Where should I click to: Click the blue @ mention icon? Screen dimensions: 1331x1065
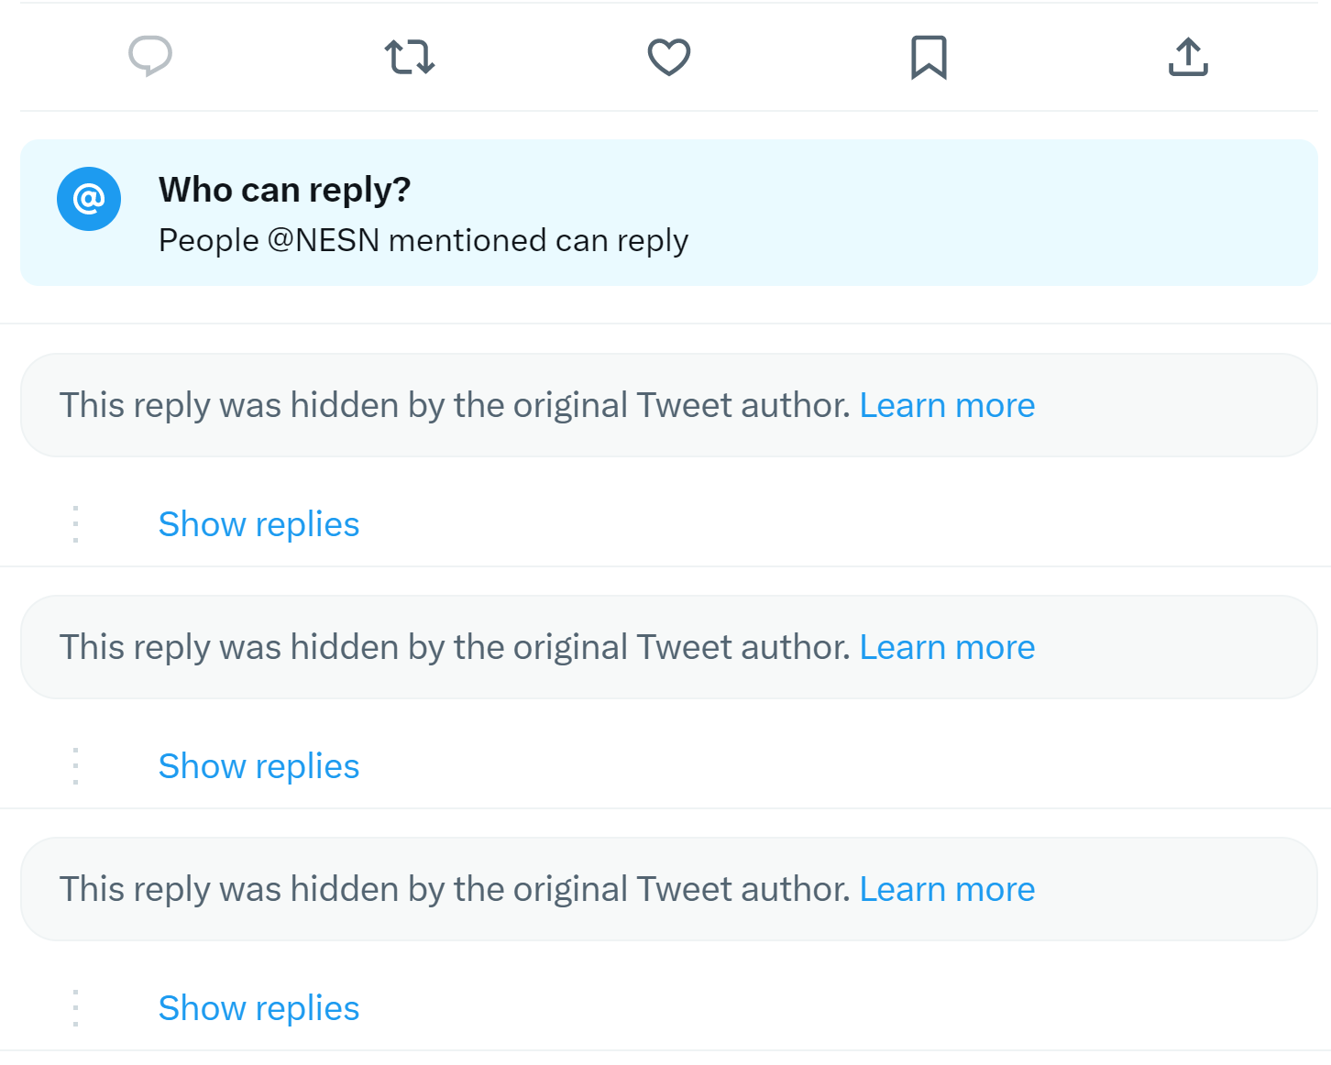pos(89,199)
